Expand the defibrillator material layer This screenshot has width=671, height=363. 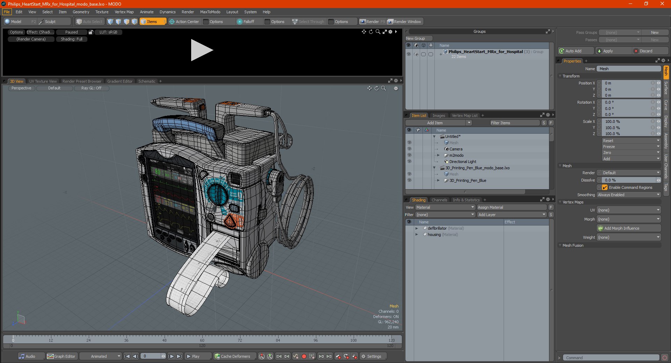click(x=417, y=228)
